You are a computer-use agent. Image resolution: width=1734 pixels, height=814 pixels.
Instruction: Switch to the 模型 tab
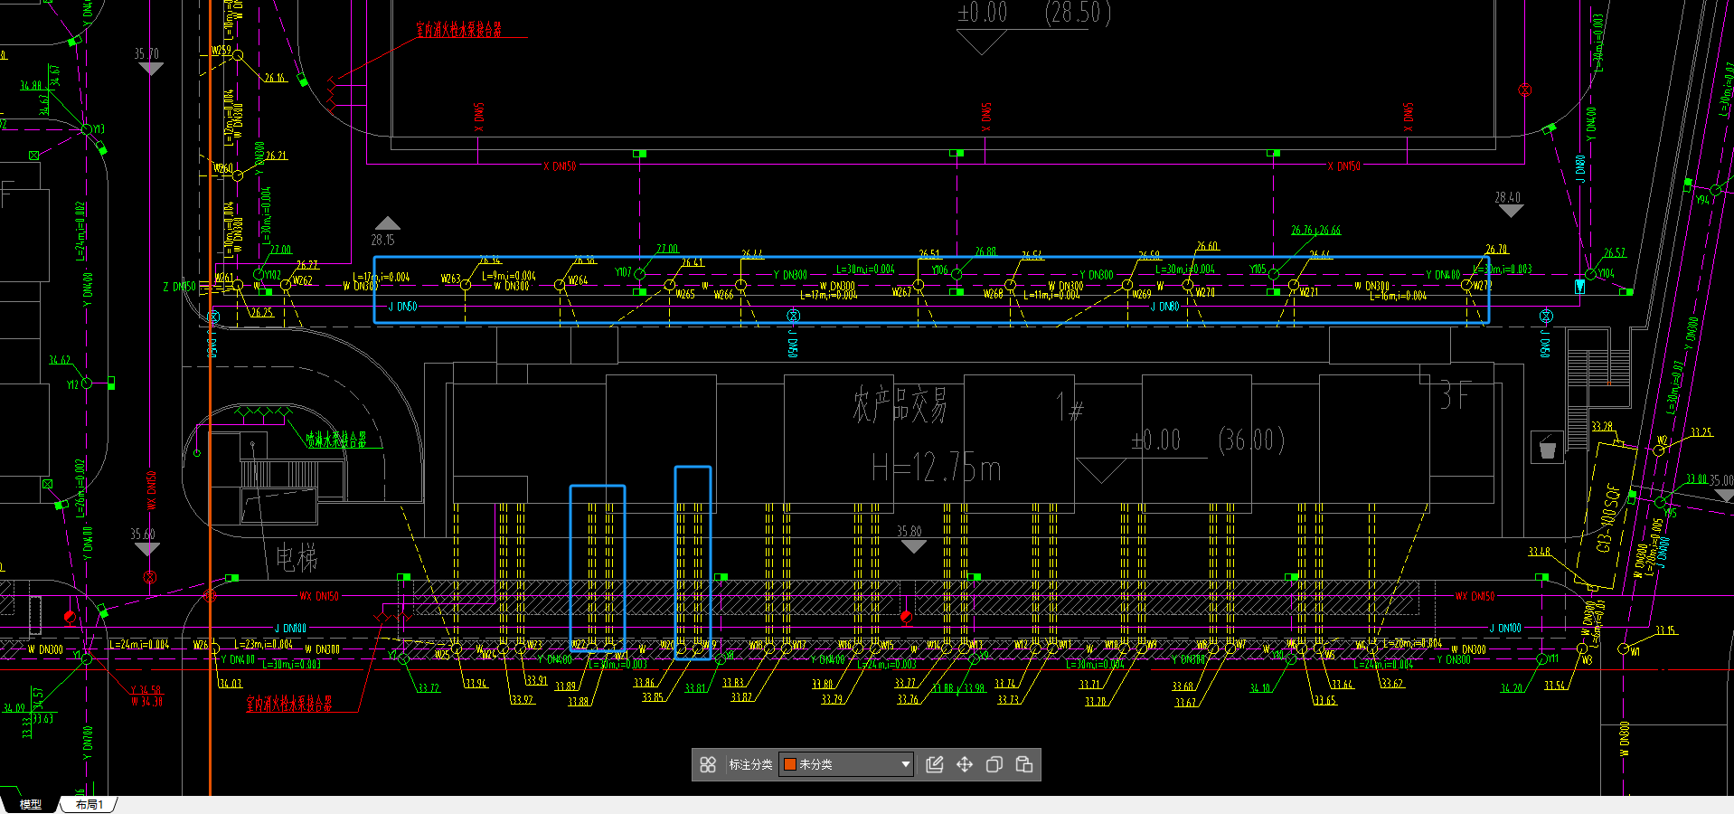coord(31,804)
